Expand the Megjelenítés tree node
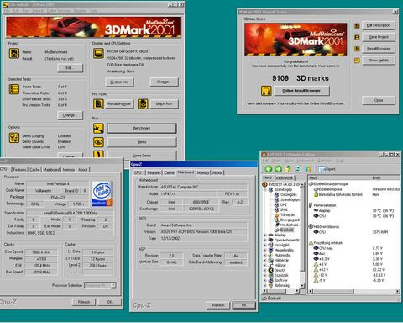 coord(264,250)
